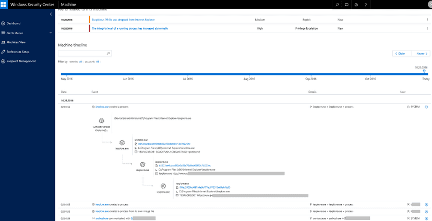
Task: Open hash link under first iexplore.exe node
Action: click(164, 144)
